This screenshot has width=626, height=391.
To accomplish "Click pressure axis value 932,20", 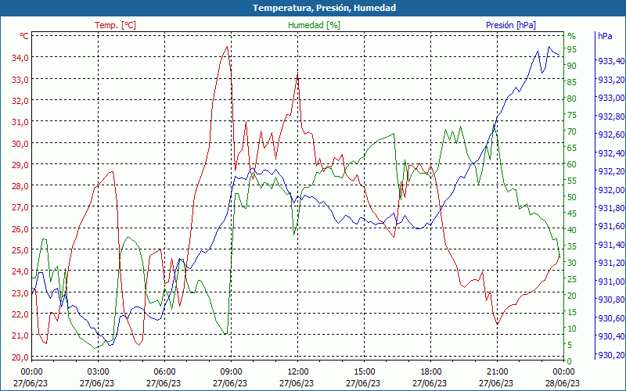I will tap(611, 171).
